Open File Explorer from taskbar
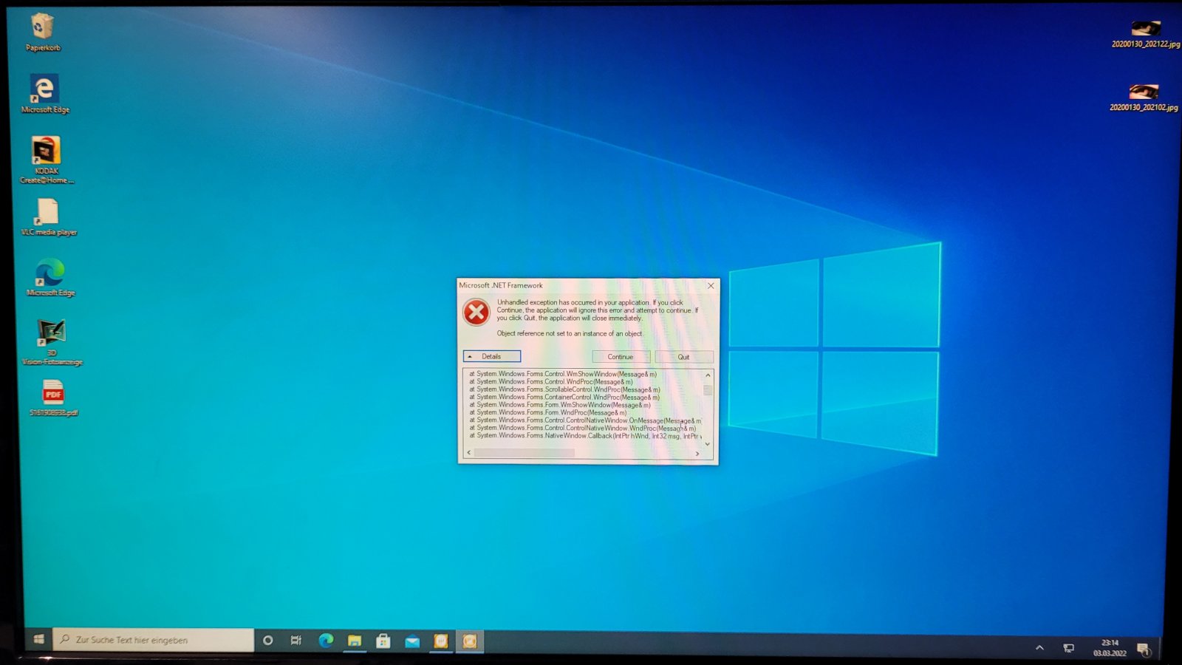 pos(355,641)
